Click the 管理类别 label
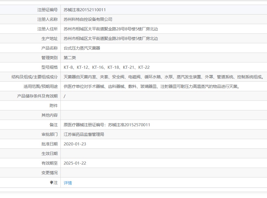The width and height of the screenshot is (267, 198). 49,58
